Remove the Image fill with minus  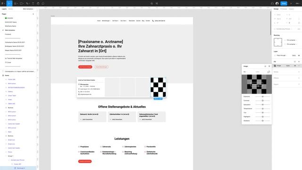pos(299,66)
